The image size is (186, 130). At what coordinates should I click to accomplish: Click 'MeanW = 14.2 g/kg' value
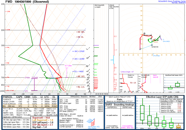pos(24,115)
